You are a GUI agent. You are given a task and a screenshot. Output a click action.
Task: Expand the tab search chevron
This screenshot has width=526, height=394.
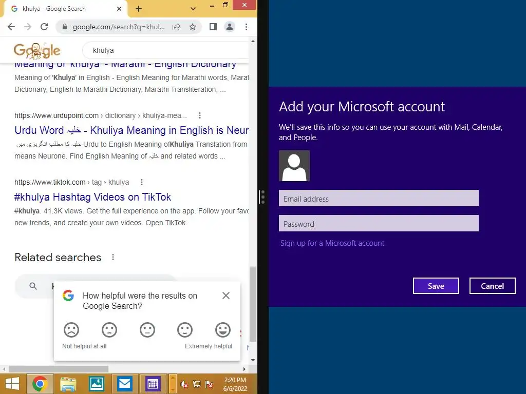coord(193,9)
